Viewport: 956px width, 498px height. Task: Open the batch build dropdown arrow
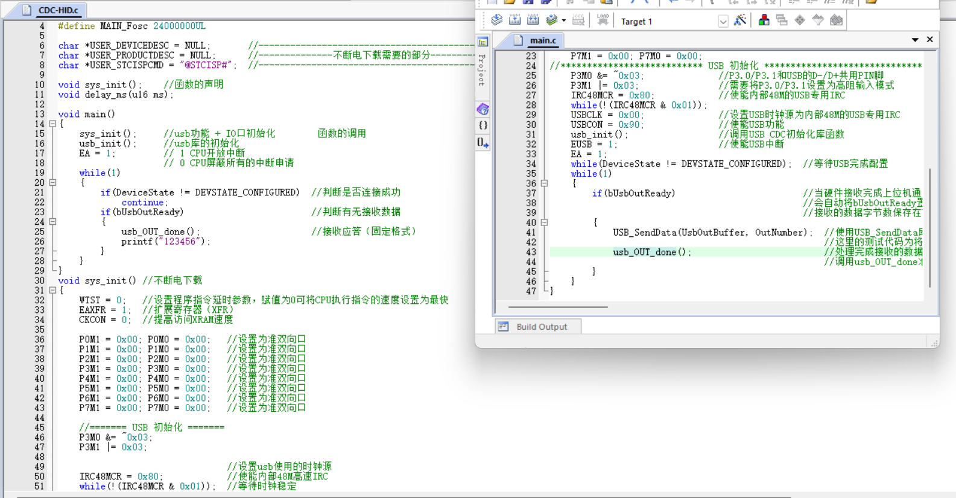point(564,21)
